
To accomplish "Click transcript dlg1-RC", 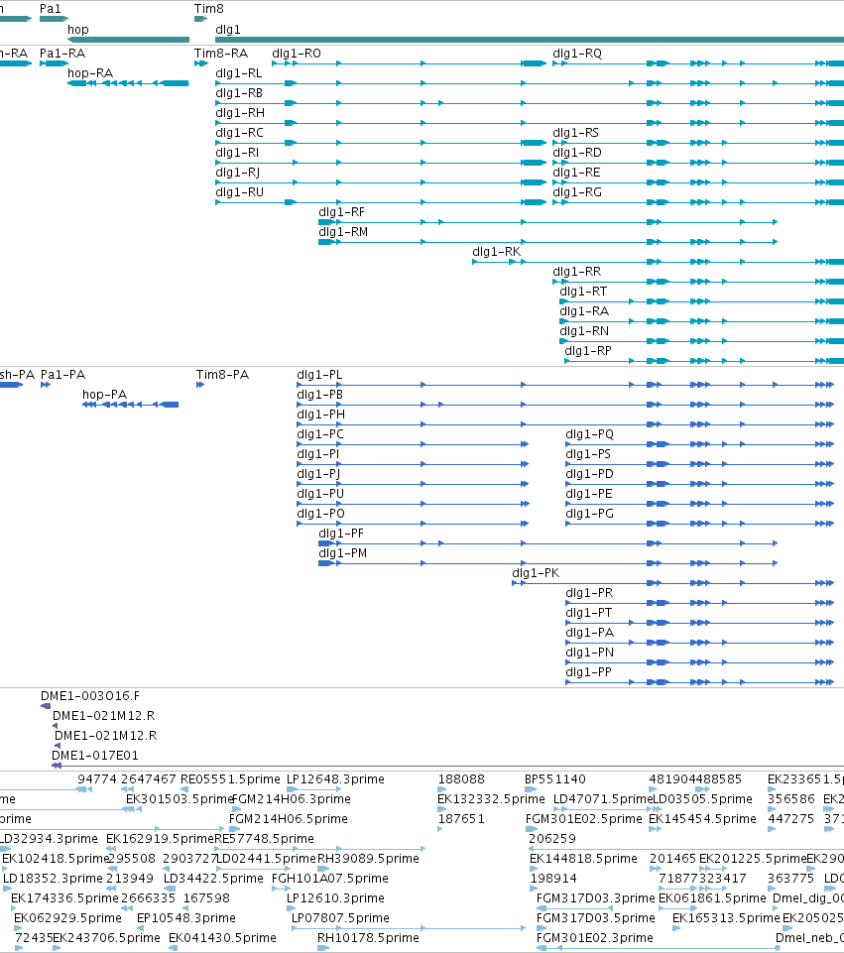I will pos(381,143).
